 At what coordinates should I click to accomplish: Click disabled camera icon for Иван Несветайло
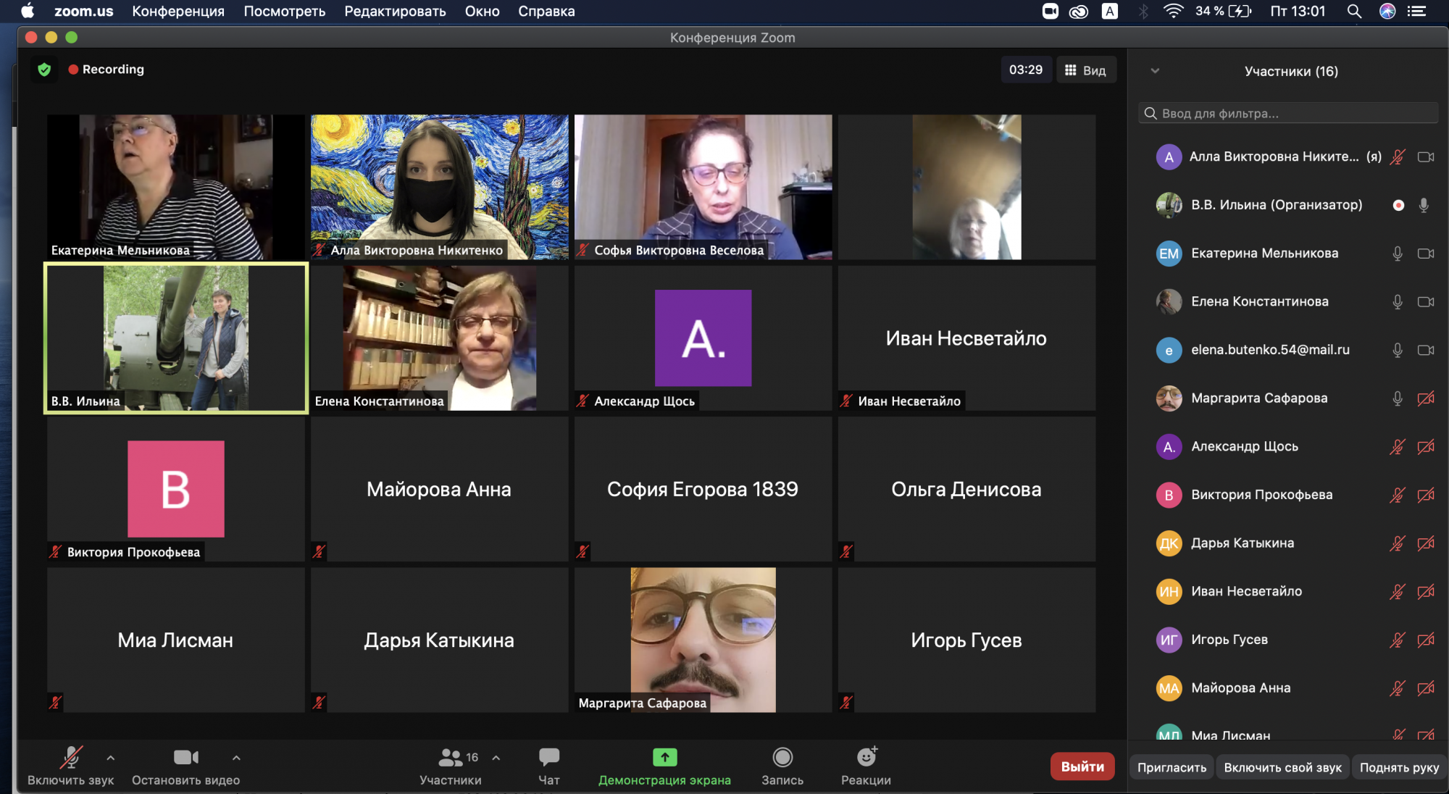[x=1426, y=592]
